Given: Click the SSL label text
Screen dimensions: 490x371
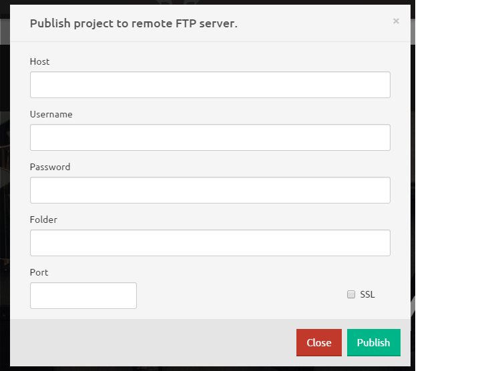Looking at the screenshot, I should [367, 294].
